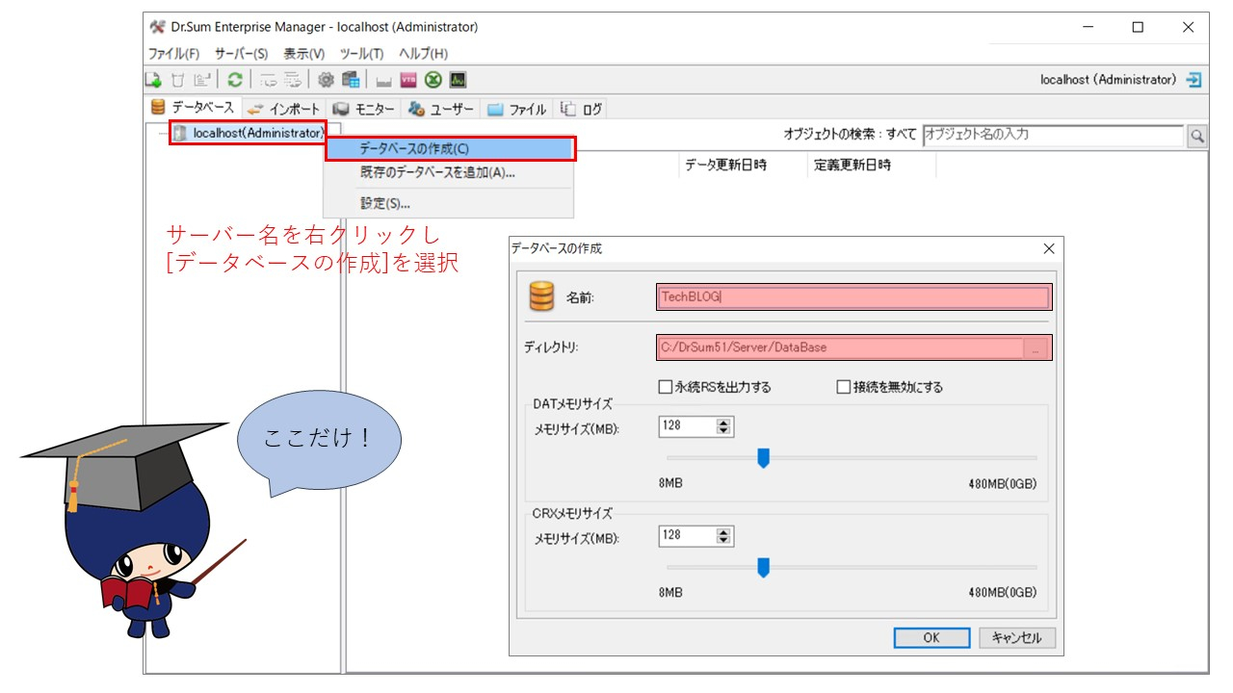
Task: Click the new database icon with green arrow
Action: tap(153, 80)
